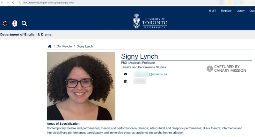Viewport: 255px width, 137px height.
Task: Open the alert head exclamation icon
Action: (x=15, y=23)
